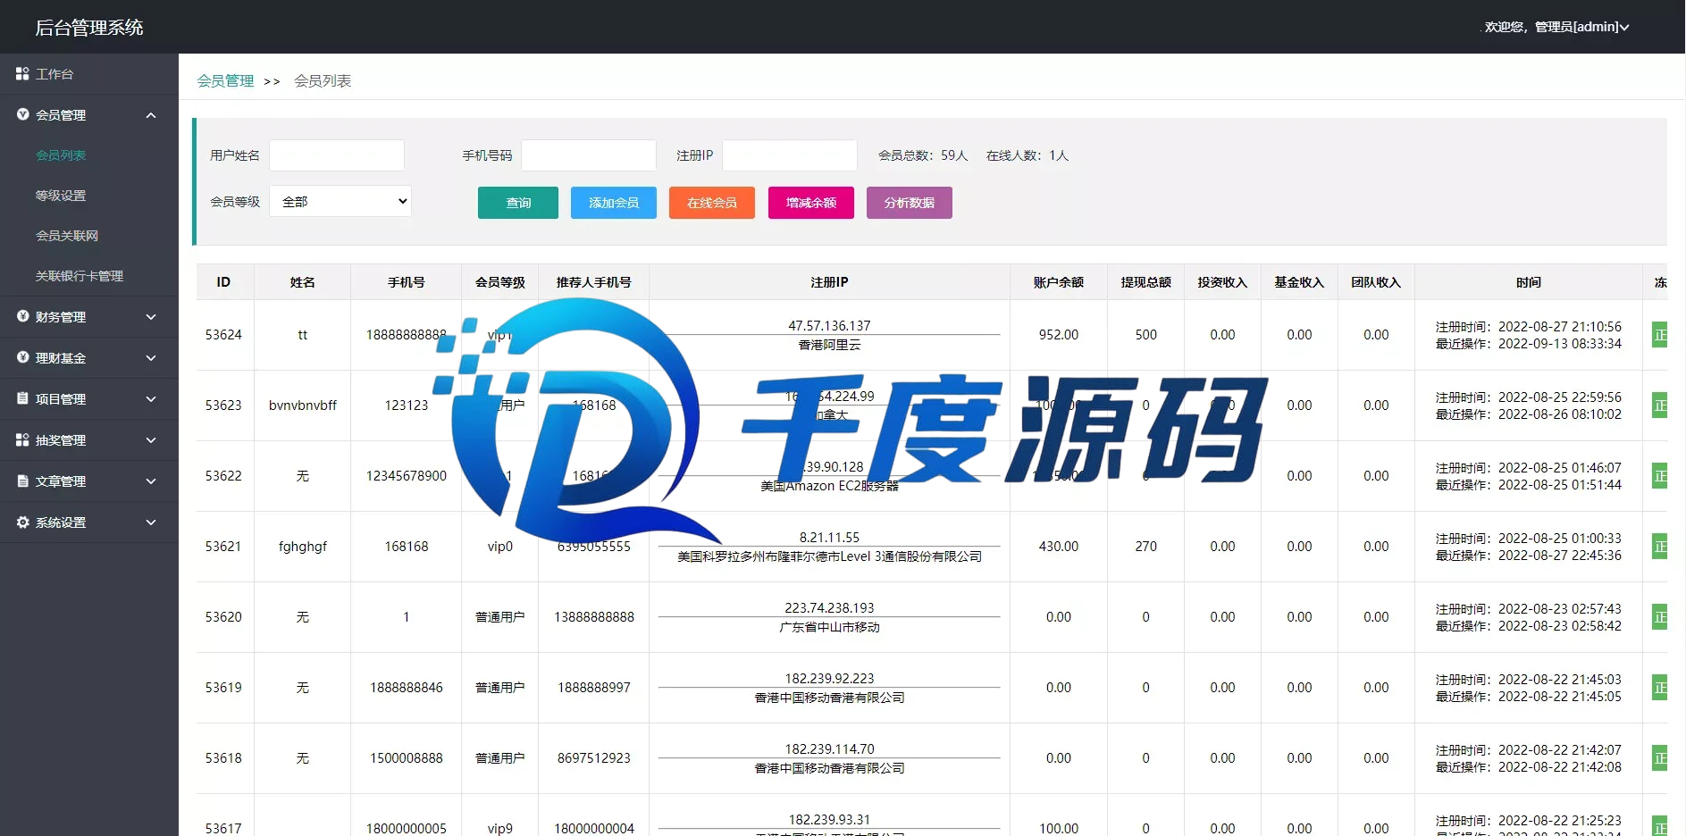
Task: Collapse the 会员管理 menu chevron
Action: point(151,115)
